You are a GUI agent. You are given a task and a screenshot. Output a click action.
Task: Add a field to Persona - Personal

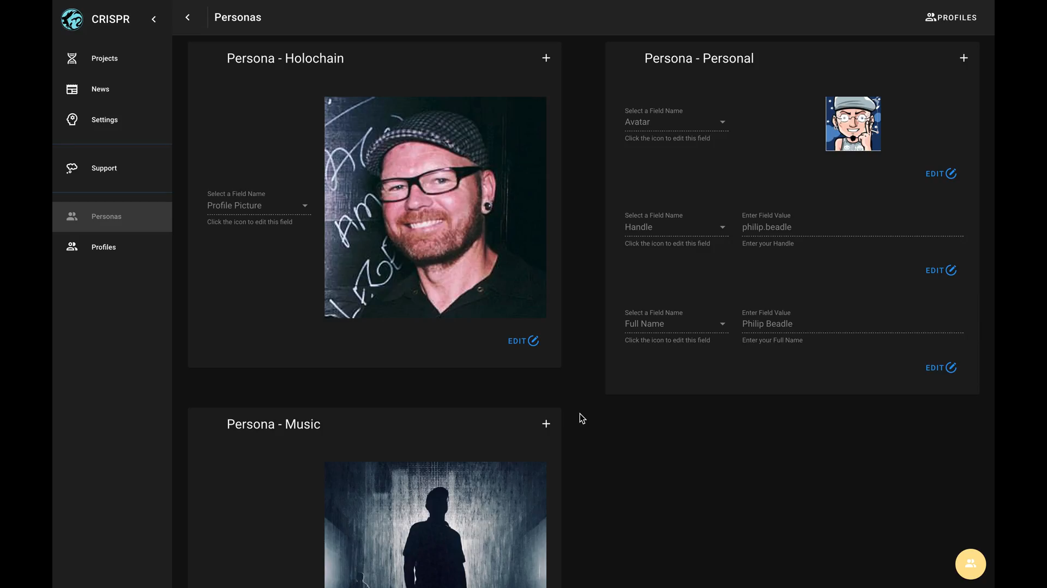pos(964,58)
